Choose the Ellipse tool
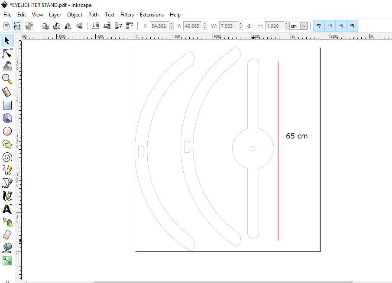The image size is (392, 283). coord(6,131)
